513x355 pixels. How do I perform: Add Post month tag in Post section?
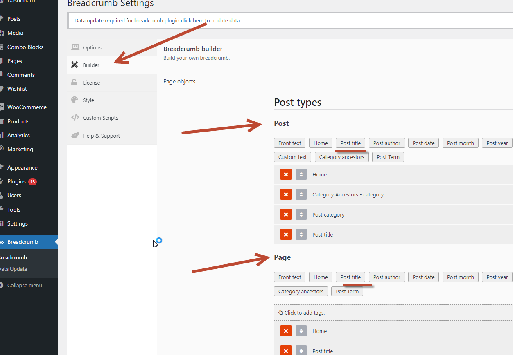coord(461,143)
